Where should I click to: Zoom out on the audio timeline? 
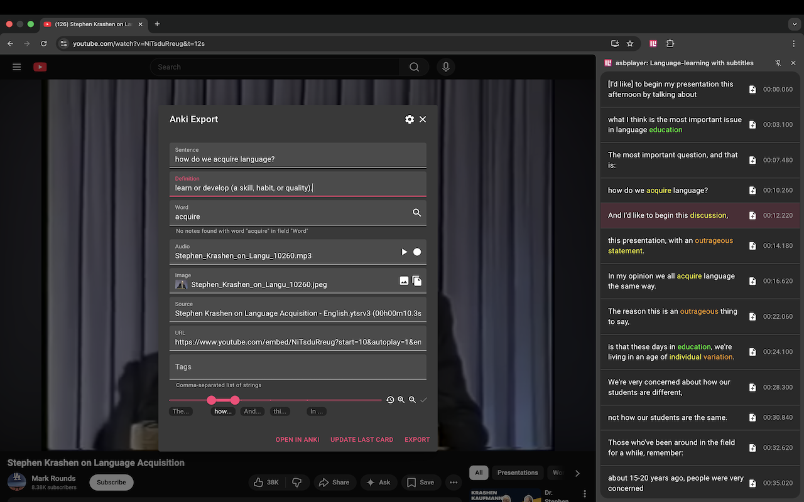pos(412,399)
